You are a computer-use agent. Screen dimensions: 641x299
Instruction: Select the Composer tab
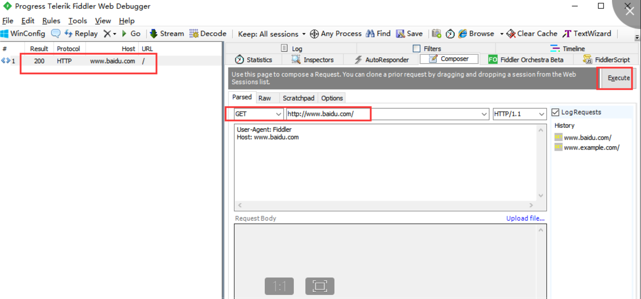pyautogui.click(x=449, y=59)
